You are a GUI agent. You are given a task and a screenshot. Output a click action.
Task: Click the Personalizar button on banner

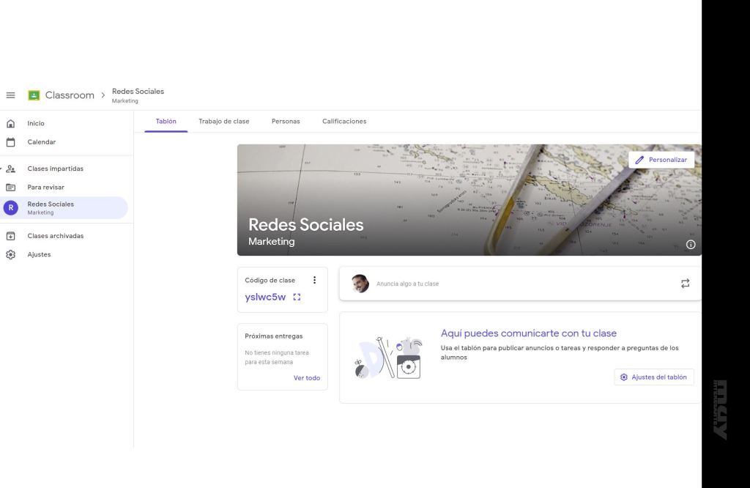click(661, 160)
